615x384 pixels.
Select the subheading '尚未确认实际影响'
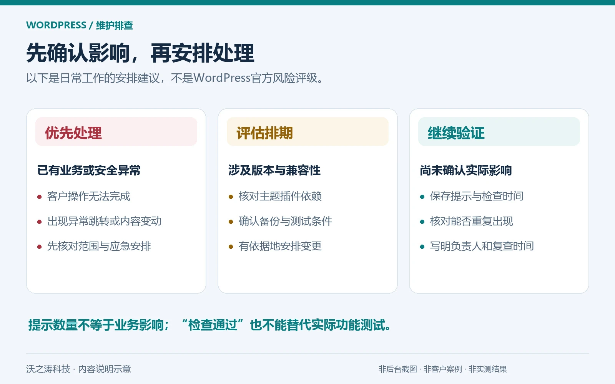466,170
